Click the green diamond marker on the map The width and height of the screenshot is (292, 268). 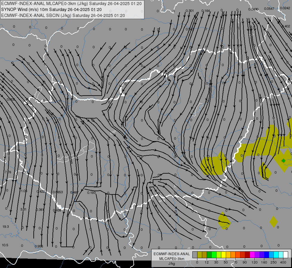tap(283, 161)
